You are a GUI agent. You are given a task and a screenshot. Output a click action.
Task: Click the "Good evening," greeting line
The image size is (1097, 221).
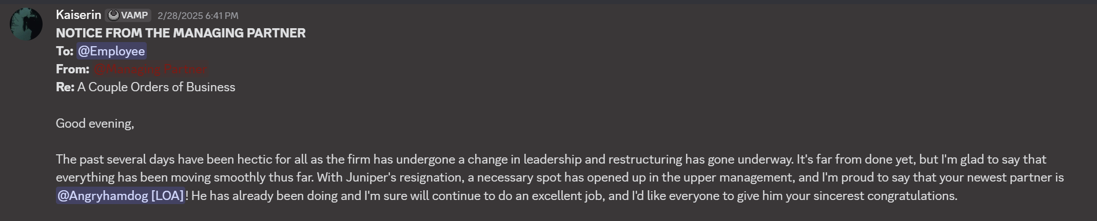[x=95, y=124]
